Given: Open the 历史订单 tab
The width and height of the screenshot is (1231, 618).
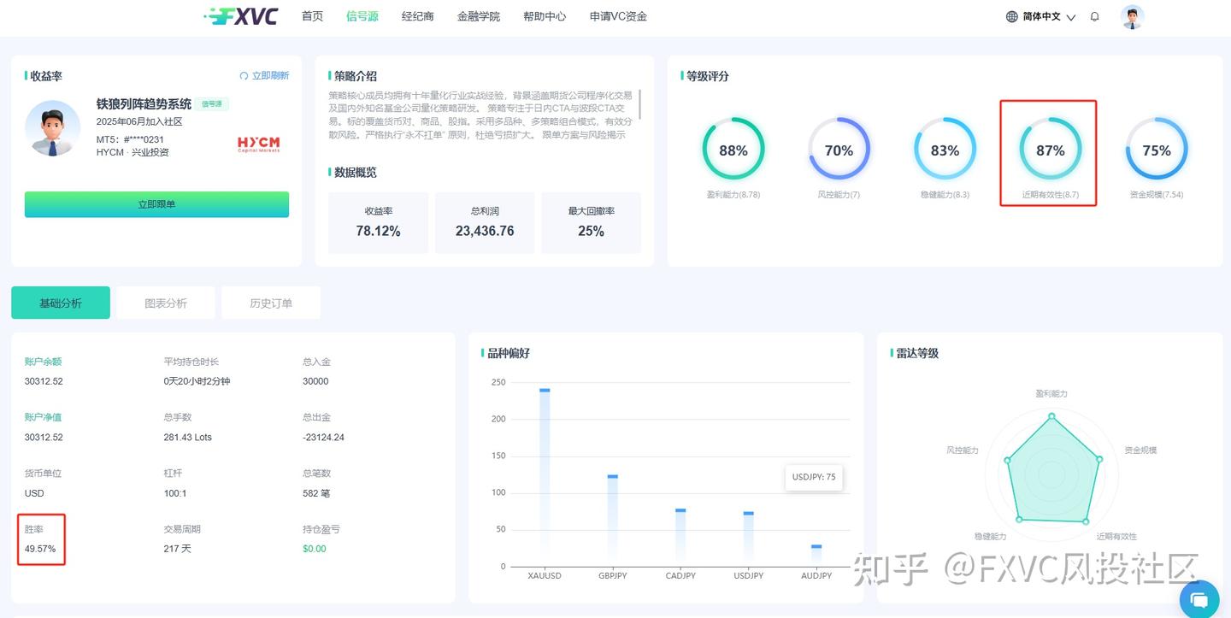Looking at the screenshot, I should pyautogui.click(x=270, y=302).
